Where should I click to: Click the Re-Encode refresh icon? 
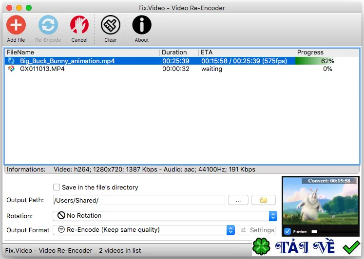tap(48, 25)
